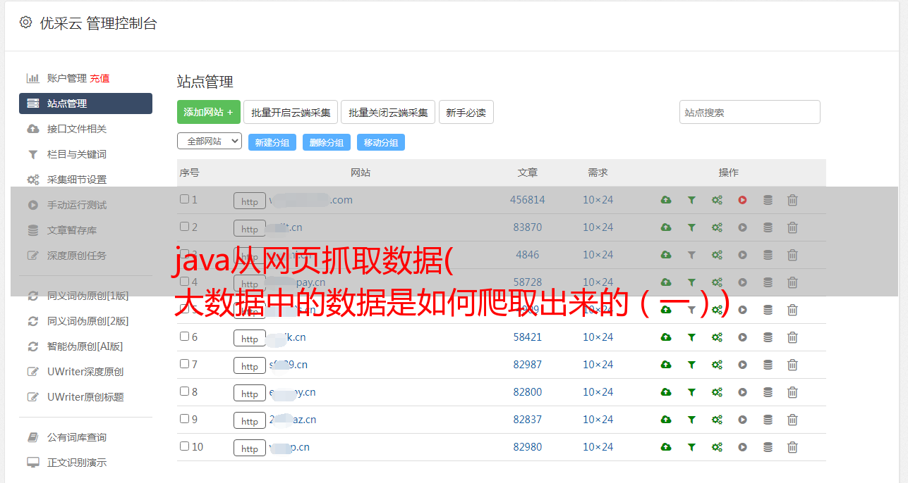Tick the checkbox for site row 1
The image size is (908, 483).
[x=184, y=199]
